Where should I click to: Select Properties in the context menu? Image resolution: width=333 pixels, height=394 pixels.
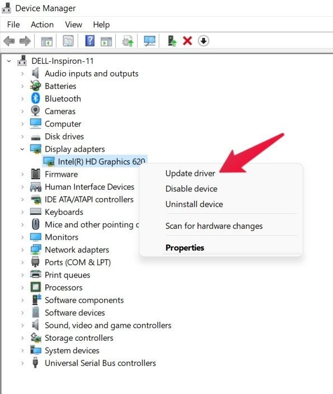(185, 248)
